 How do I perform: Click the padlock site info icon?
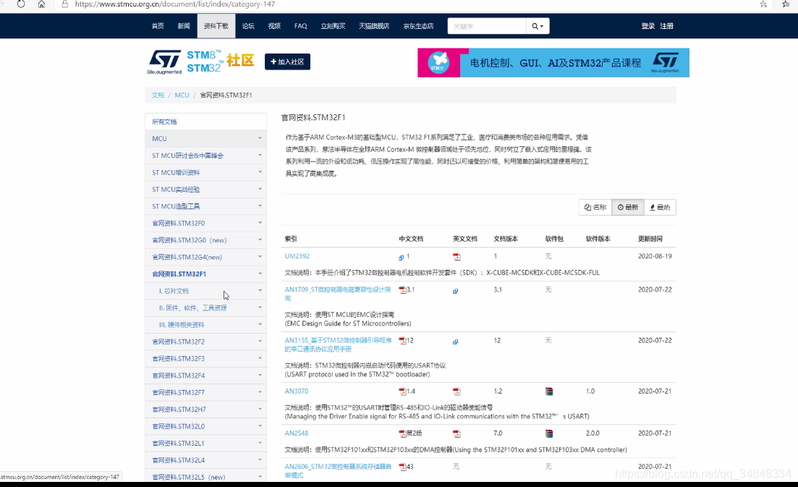64,4
